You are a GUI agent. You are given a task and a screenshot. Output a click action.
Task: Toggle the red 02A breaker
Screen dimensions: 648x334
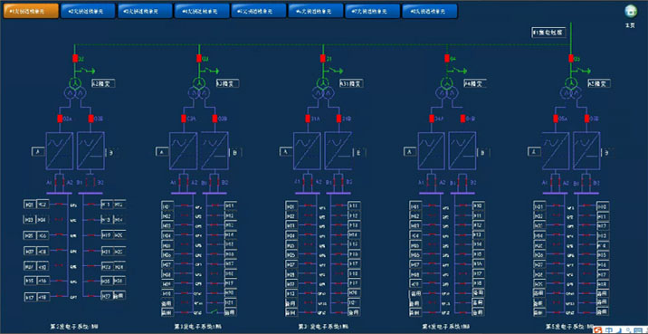point(60,119)
